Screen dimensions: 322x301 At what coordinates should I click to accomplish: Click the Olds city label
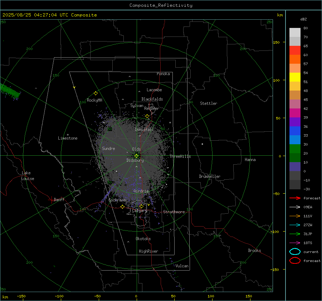(x=136, y=149)
